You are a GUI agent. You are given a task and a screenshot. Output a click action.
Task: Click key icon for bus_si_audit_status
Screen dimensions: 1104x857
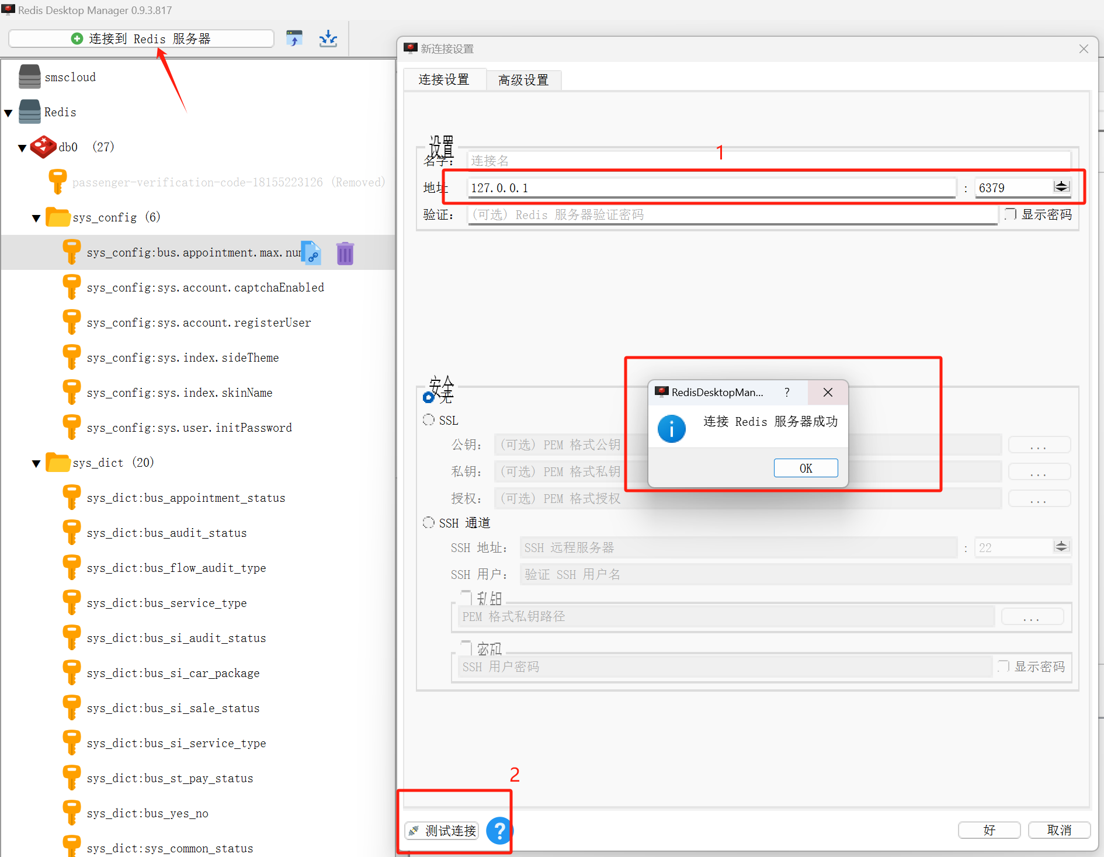click(71, 637)
